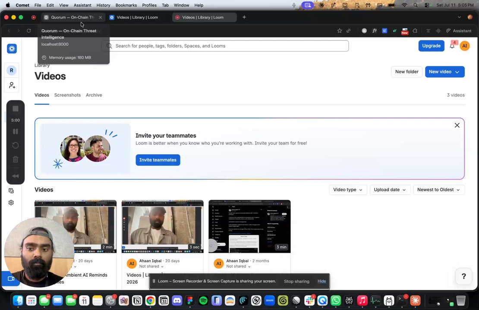Screen dimensions: 479x310
Task: Click the camera record button at bottom-left
Action: coord(11,279)
